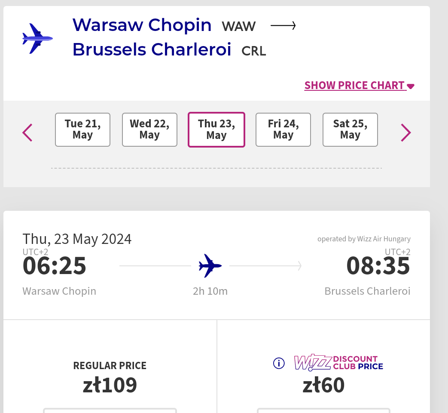Select the Tue 21, May date tab
448x413 pixels.
pyautogui.click(x=82, y=129)
